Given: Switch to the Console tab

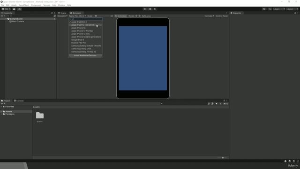Looking at the screenshot, I should click(x=19, y=100).
